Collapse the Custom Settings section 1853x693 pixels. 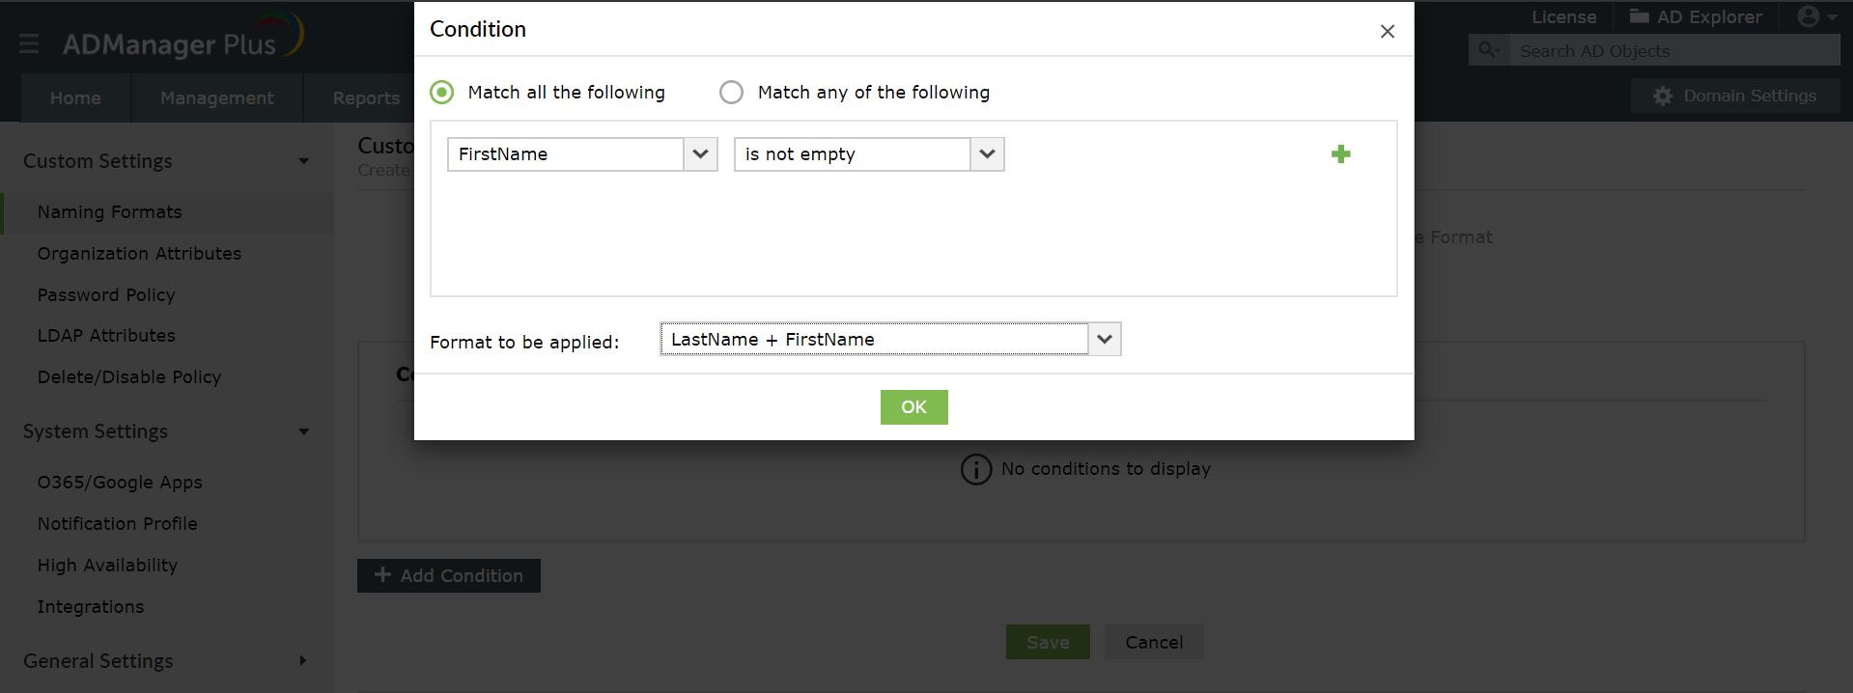coord(303,161)
